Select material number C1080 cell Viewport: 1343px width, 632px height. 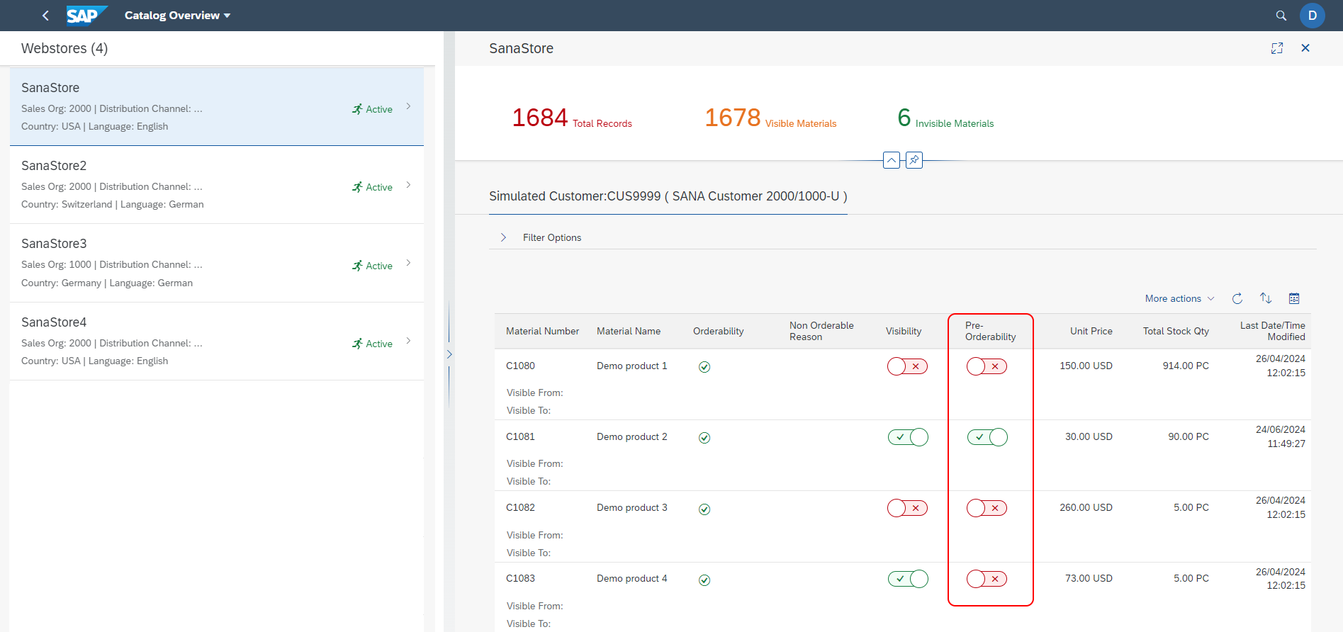[520, 366]
